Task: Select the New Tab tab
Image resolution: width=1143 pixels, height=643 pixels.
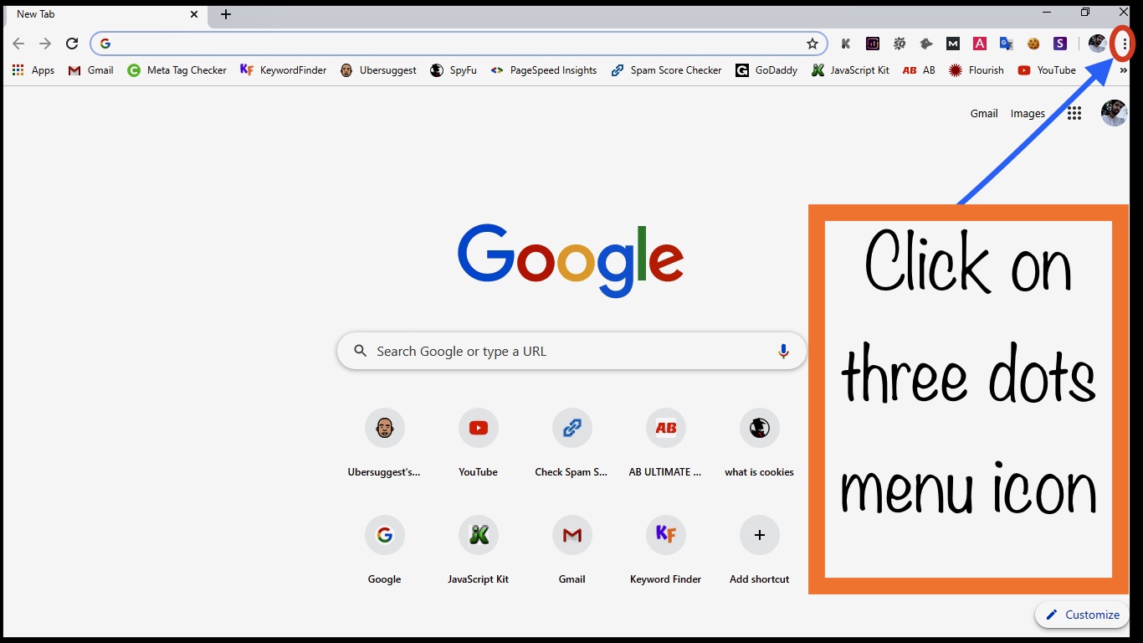Action: tap(105, 14)
